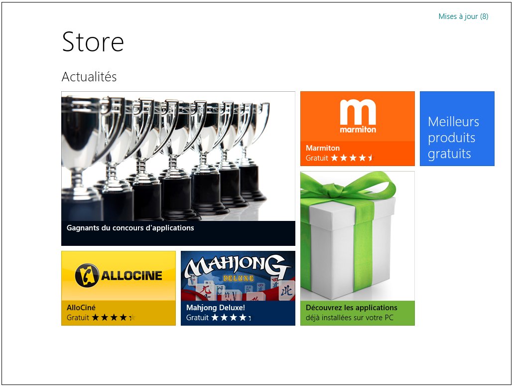513x386 pixels.
Task: Open the Mahjong Deluxe! app tile
Action: point(238,288)
